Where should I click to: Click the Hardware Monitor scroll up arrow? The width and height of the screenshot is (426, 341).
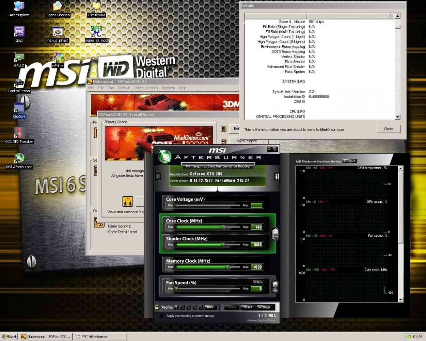400,168
